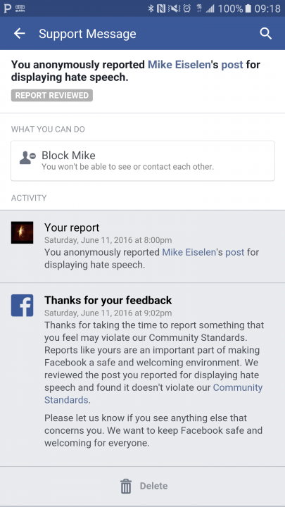This screenshot has width=285, height=507.
Task: Open the reported post link in heading
Action: click(232, 65)
